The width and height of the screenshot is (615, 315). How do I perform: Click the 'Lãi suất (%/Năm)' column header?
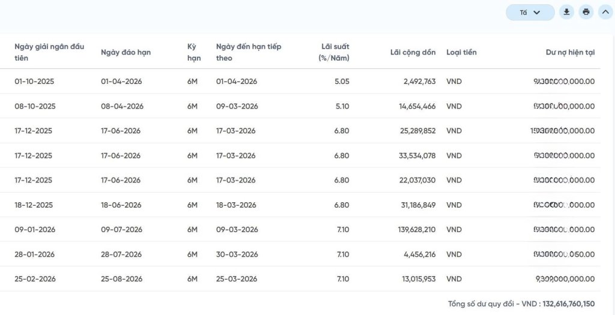[333, 52]
